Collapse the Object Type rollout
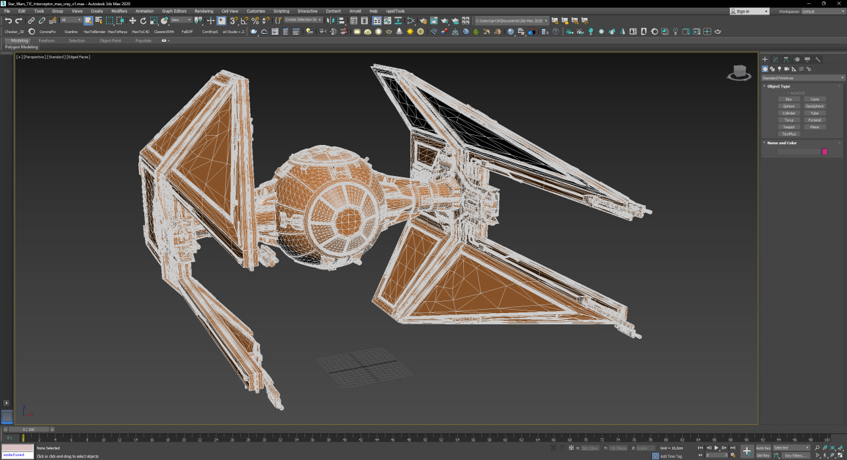Viewport: 847px width, 460px height. [x=778, y=86]
